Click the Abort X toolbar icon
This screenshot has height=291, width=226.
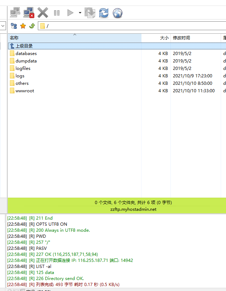pos(43,13)
